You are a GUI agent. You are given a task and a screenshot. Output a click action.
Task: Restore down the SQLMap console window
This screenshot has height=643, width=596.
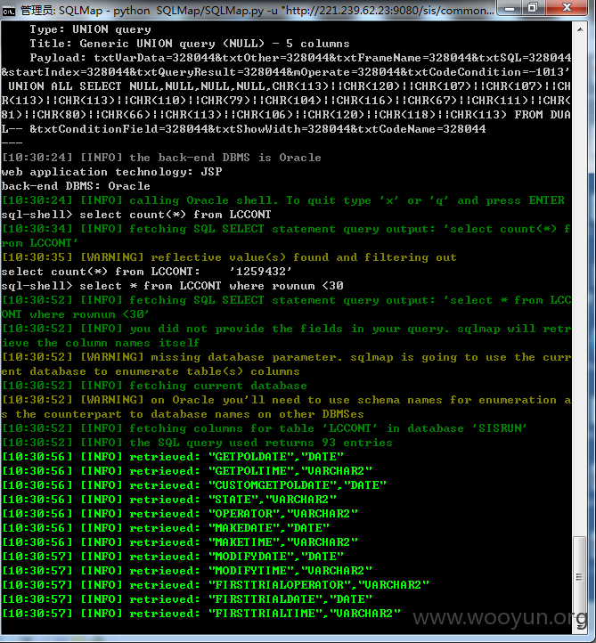(534, 8)
